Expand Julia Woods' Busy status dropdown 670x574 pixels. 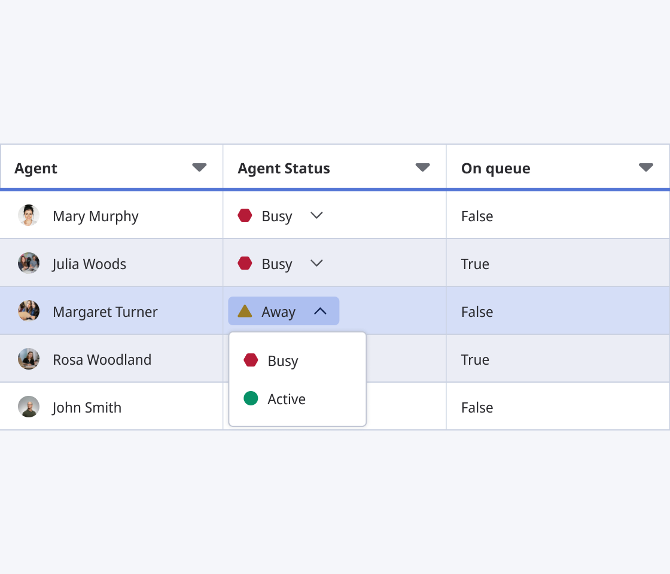(x=316, y=263)
